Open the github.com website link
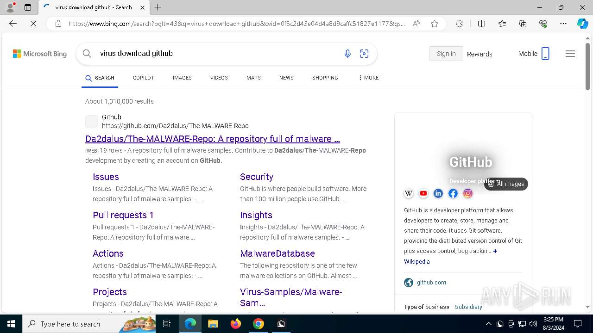593x333 pixels. tap(431, 283)
